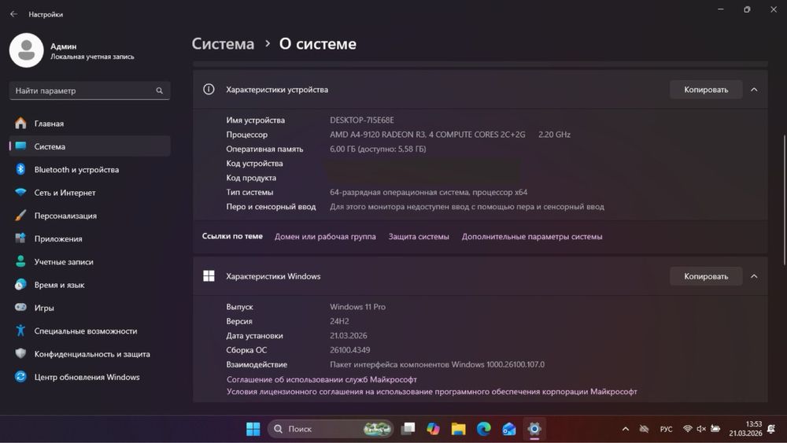This screenshot has height=443, width=787.
Task: Open the Outlook mail app on taskbar
Action: click(x=509, y=429)
